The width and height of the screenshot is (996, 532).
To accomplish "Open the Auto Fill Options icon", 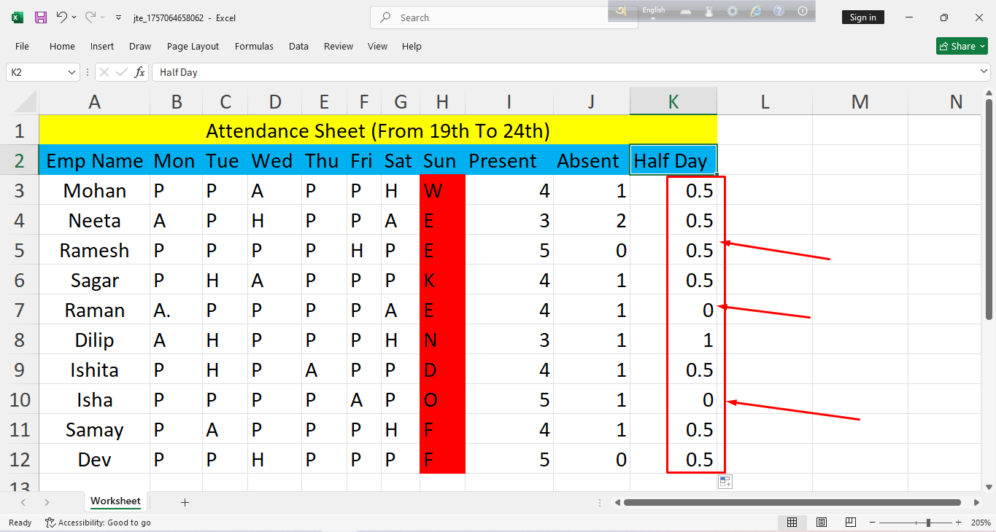I will [x=725, y=482].
